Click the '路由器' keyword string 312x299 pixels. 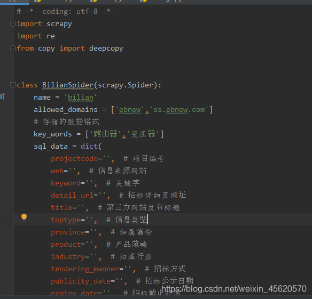tap(105, 134)
